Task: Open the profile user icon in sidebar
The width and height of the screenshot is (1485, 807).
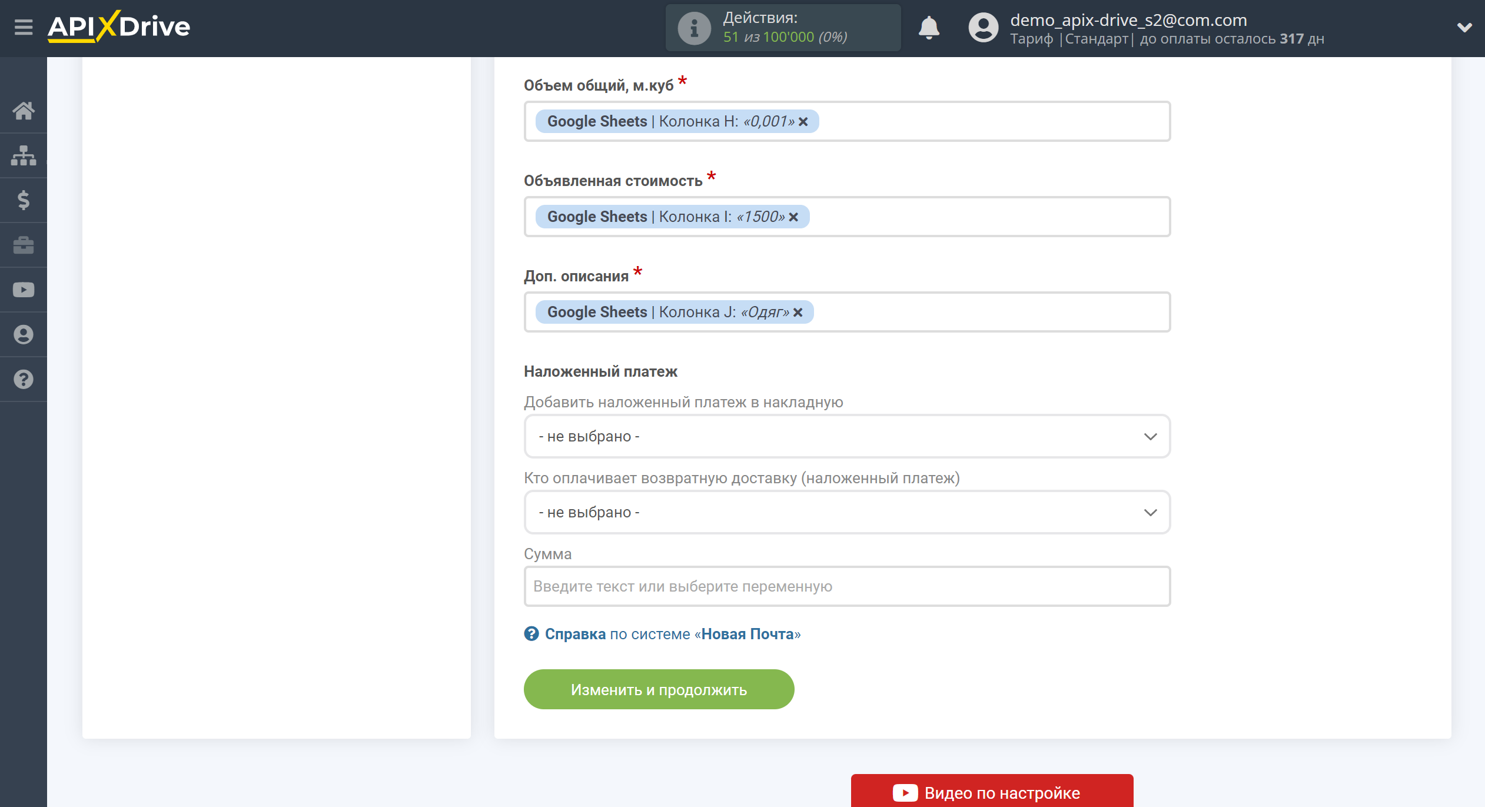Action: [x=24, y=334]
